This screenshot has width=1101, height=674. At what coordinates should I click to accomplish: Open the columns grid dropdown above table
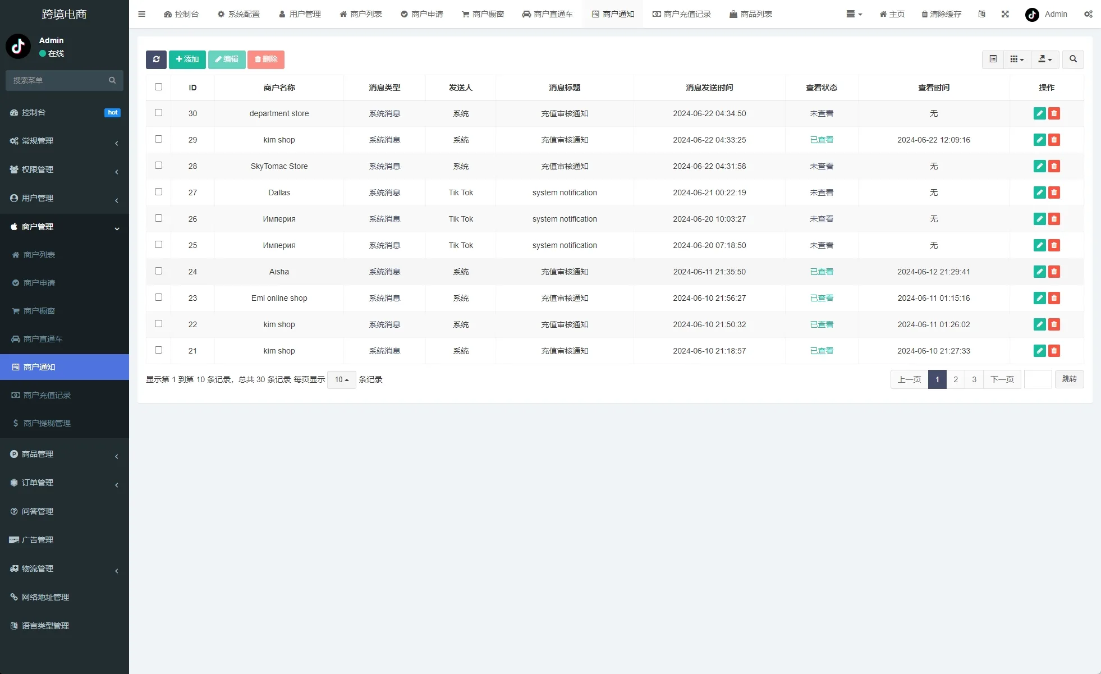[1016, 59]
